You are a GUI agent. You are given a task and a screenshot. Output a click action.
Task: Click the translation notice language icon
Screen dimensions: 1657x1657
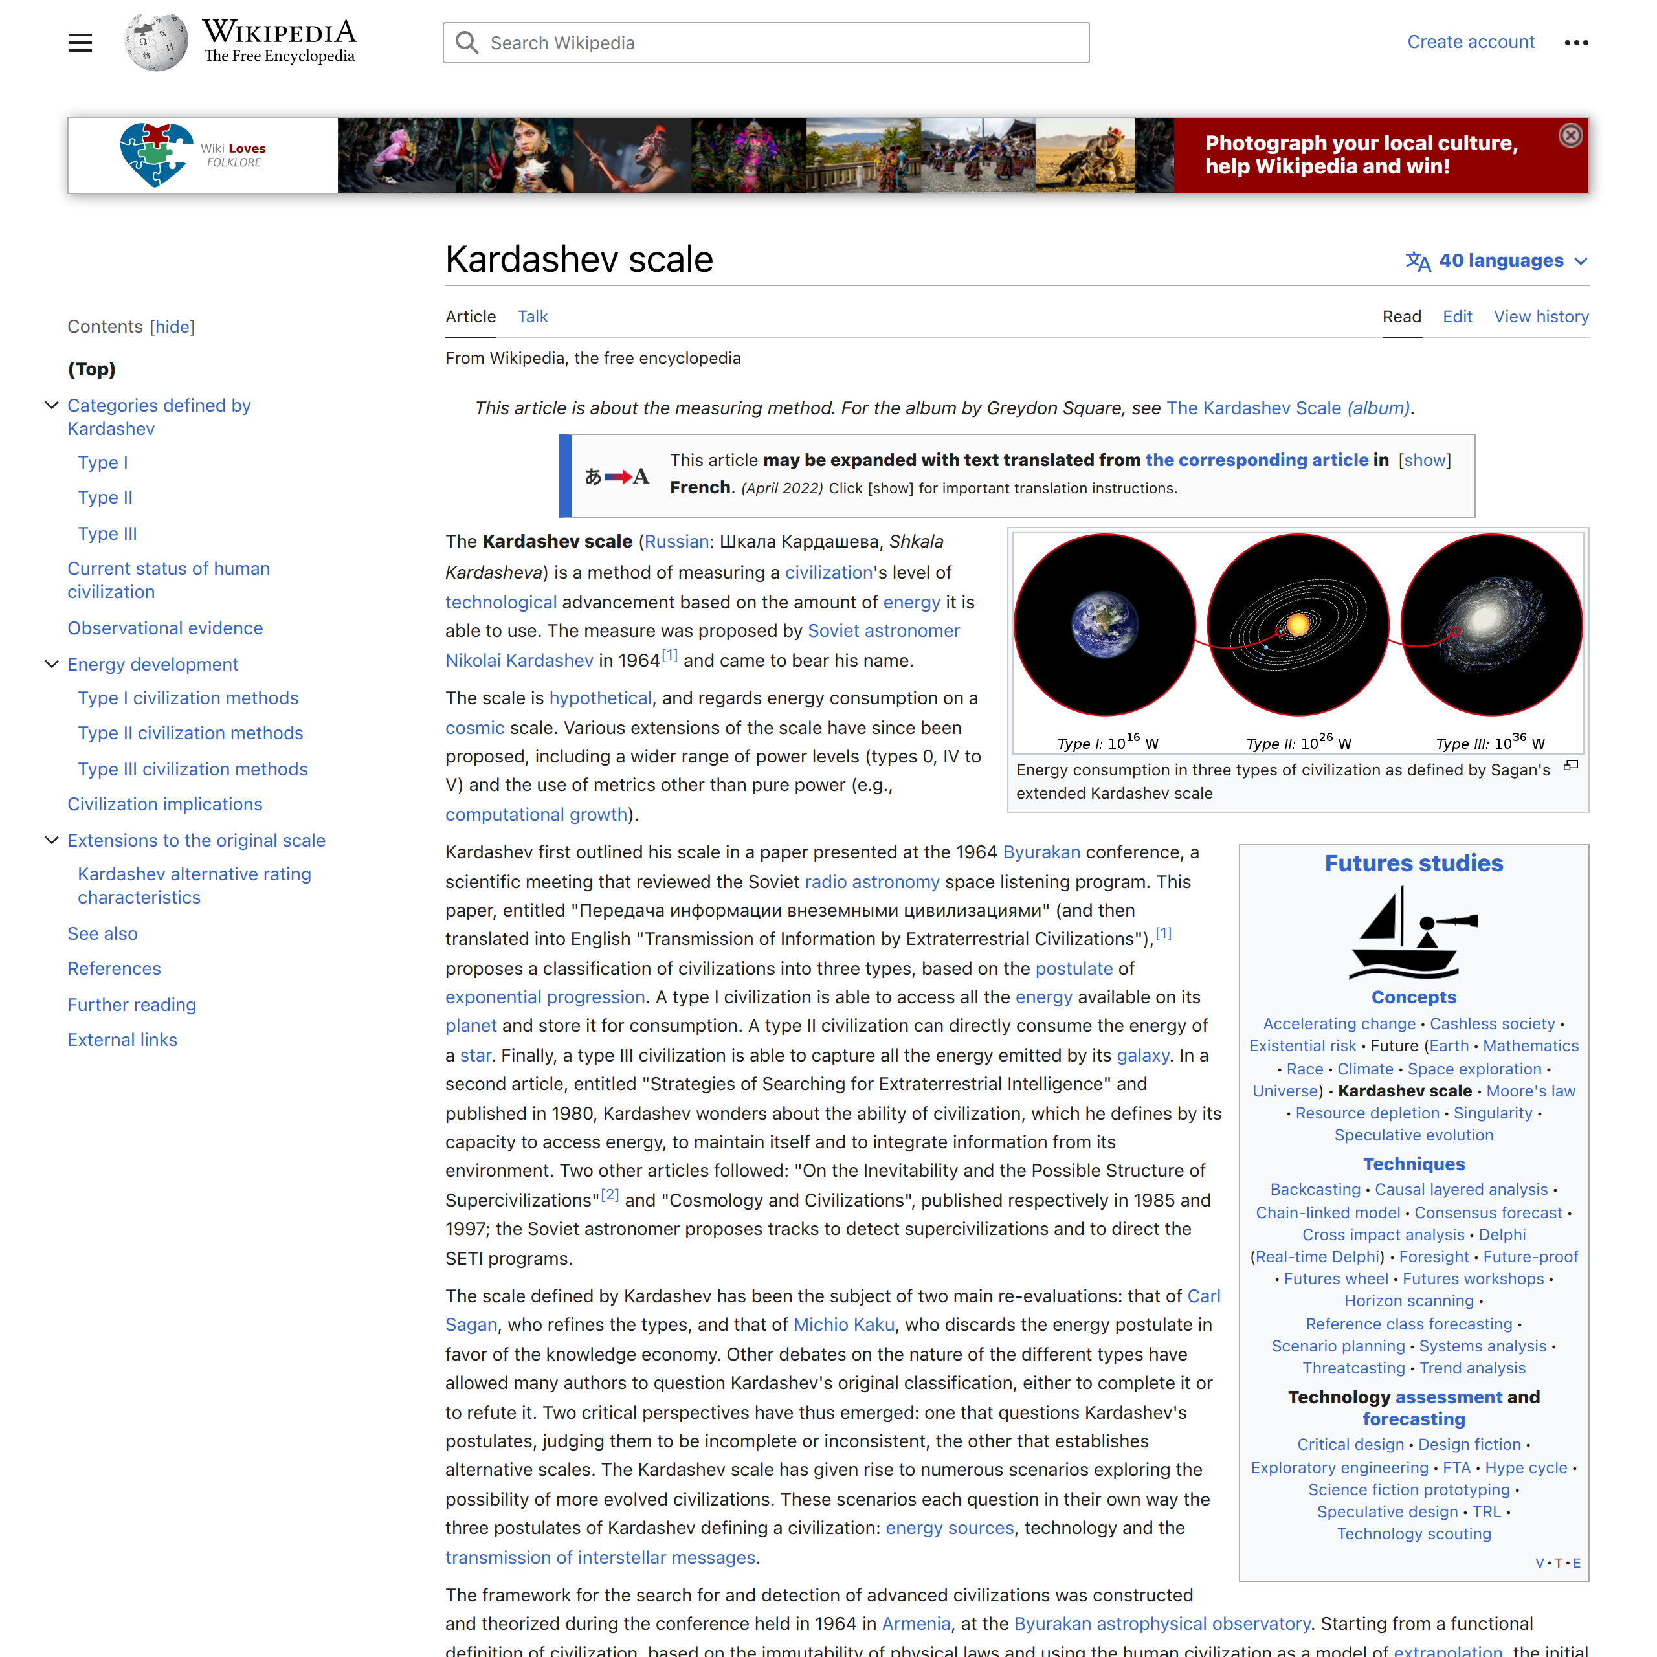pos(617,476)
